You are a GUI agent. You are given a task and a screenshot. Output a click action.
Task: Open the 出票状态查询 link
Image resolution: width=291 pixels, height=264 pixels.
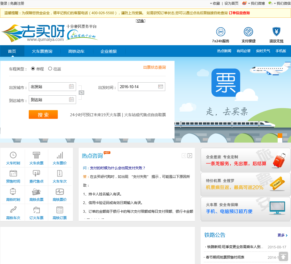point(154,67)
